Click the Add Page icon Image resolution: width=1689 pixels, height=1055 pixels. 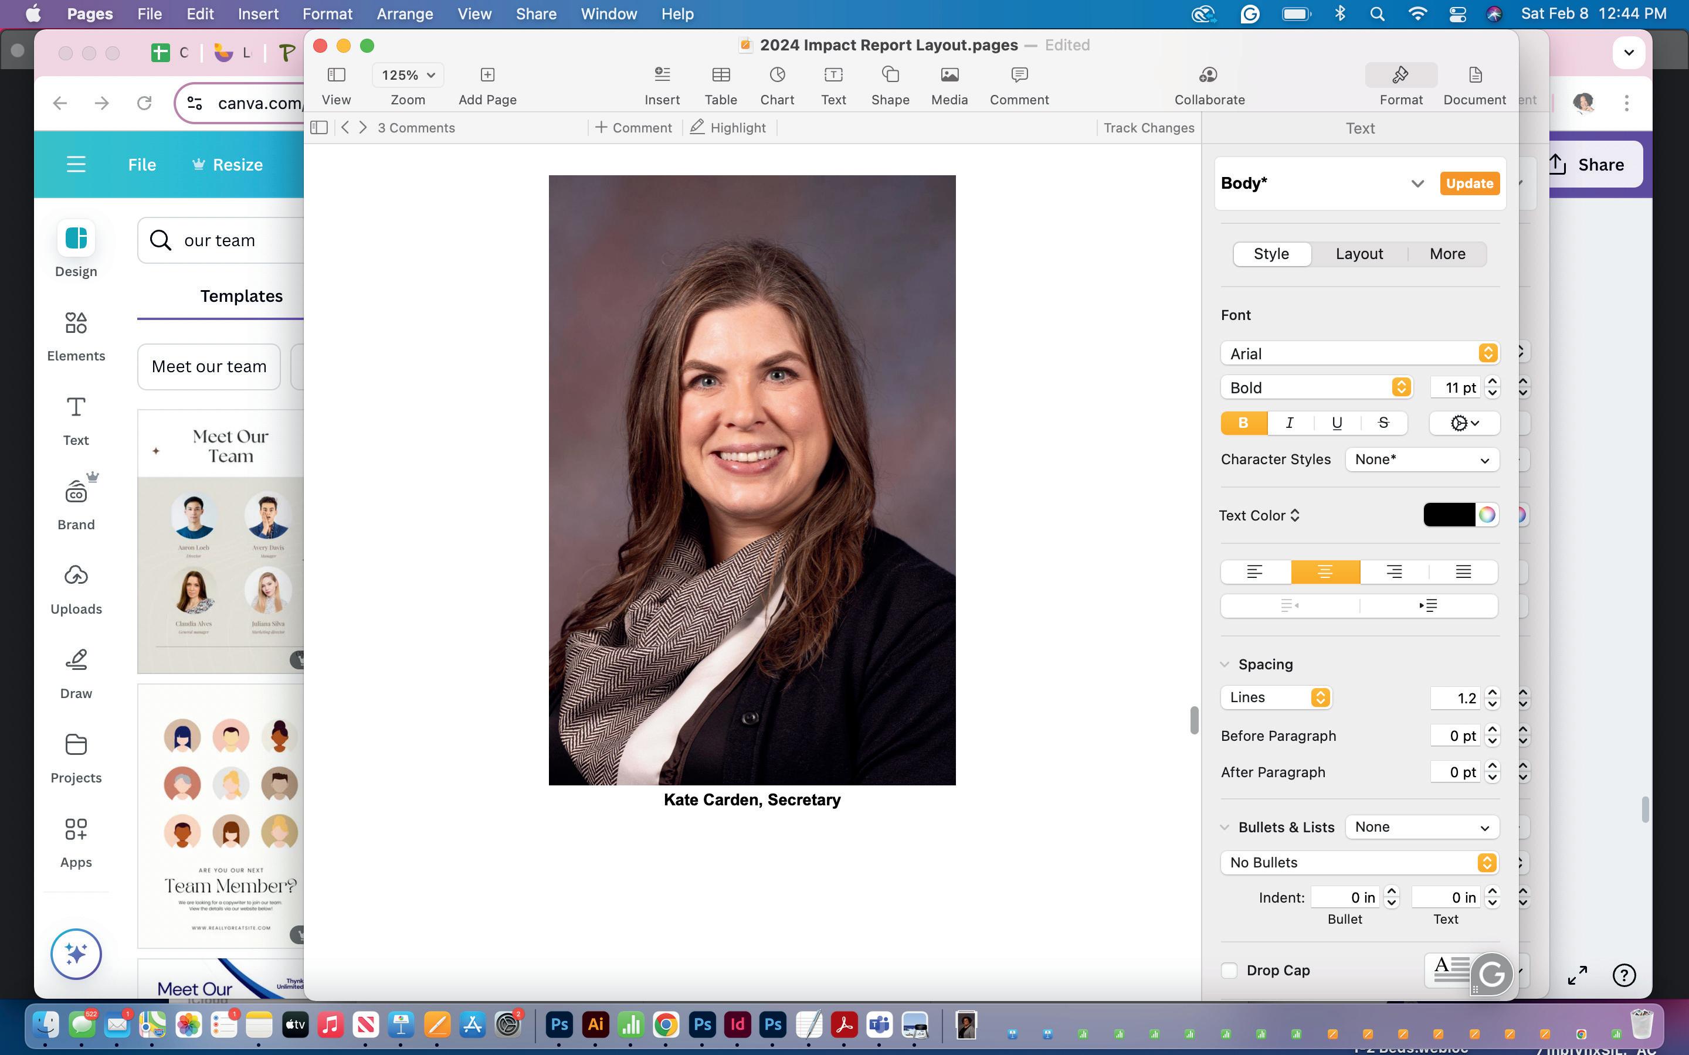[487, 76]
